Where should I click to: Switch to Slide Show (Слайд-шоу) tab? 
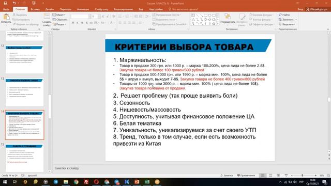point(101,9)
